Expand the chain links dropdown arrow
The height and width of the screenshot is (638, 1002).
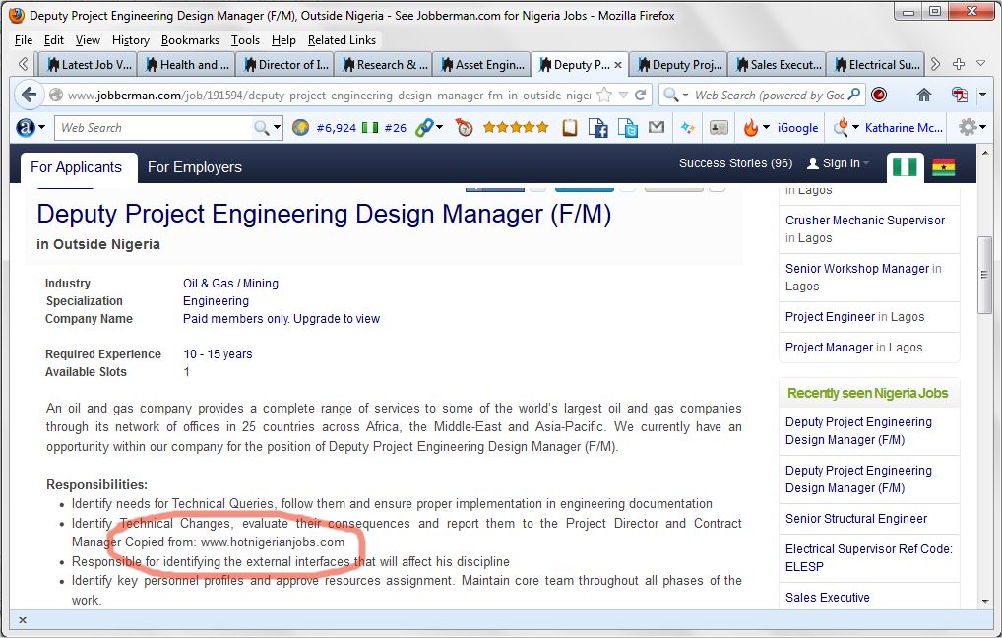[440, 127]
